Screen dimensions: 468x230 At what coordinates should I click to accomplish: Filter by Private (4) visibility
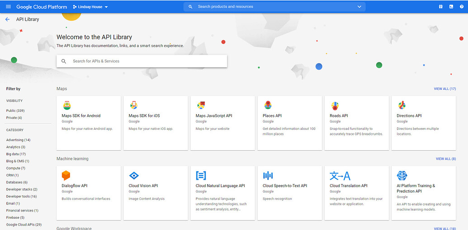(x=14, y=118)
